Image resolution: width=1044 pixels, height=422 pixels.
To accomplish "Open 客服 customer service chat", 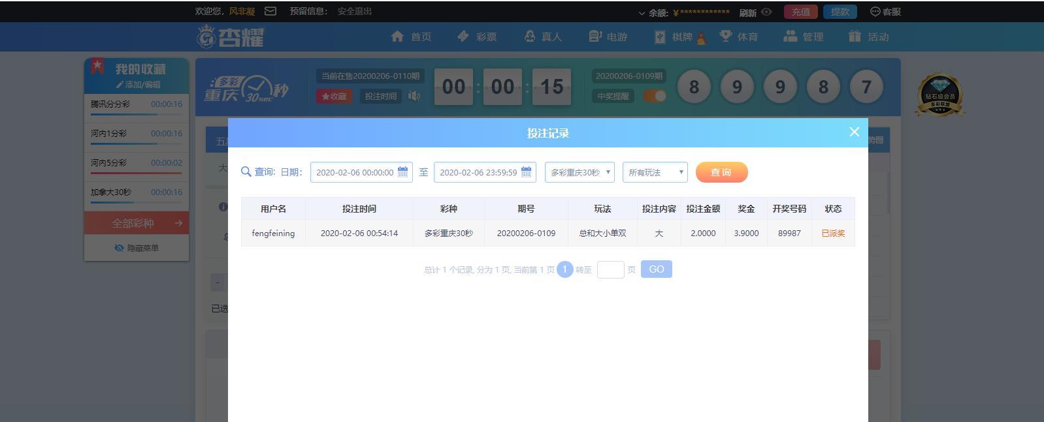I will [x=885, y=12].
